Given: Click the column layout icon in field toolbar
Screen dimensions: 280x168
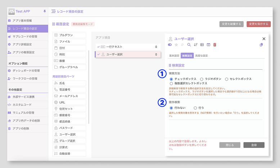Looking at the screenshot, I should (x=208, y=45).
